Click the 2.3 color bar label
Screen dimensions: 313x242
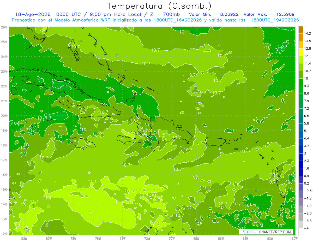tap(307, 161)
